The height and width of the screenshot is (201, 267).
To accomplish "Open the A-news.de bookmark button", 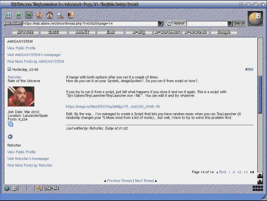I will coord(196,32).
